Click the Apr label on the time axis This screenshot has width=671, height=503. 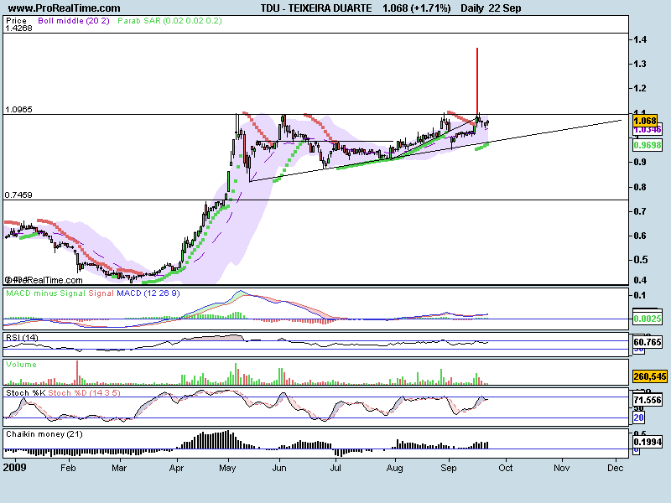click(176, 468)
